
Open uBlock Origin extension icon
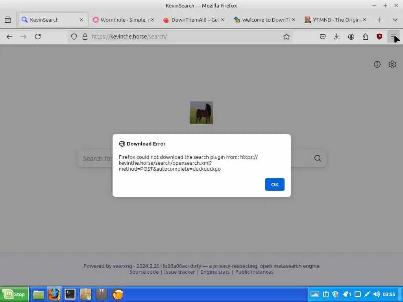point(379,37)
